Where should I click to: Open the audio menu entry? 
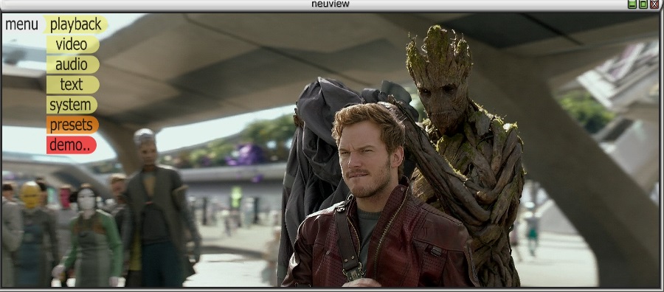pos(72,65)
